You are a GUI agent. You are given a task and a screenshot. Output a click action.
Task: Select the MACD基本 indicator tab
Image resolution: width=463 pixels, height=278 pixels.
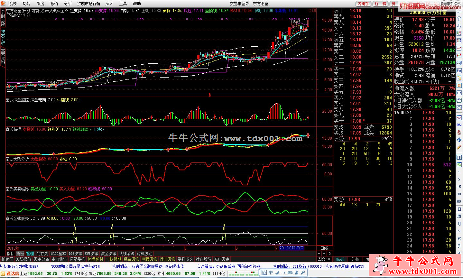point(58,254)
